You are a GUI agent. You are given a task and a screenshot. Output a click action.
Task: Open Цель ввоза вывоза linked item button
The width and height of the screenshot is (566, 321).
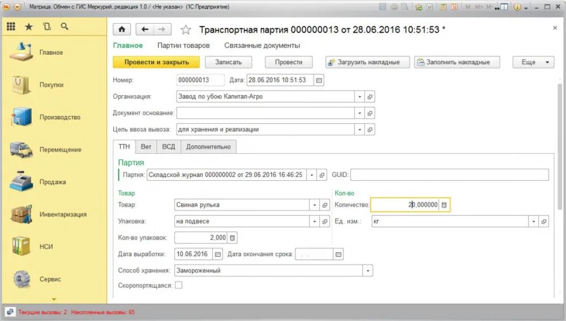[x=370, y=129]
